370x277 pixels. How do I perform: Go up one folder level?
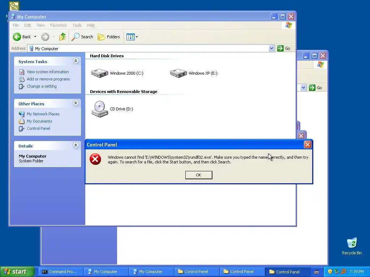(x=63, y=37)
